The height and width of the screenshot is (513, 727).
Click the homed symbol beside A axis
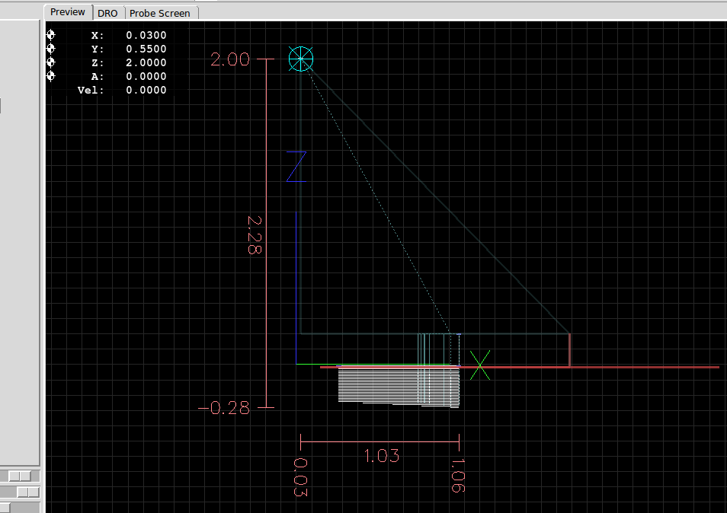(x=51, y=76)
